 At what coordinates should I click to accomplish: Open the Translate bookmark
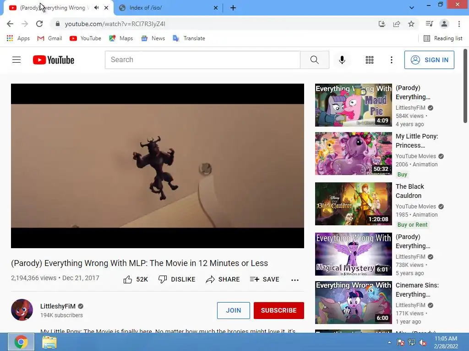(189, 38)
